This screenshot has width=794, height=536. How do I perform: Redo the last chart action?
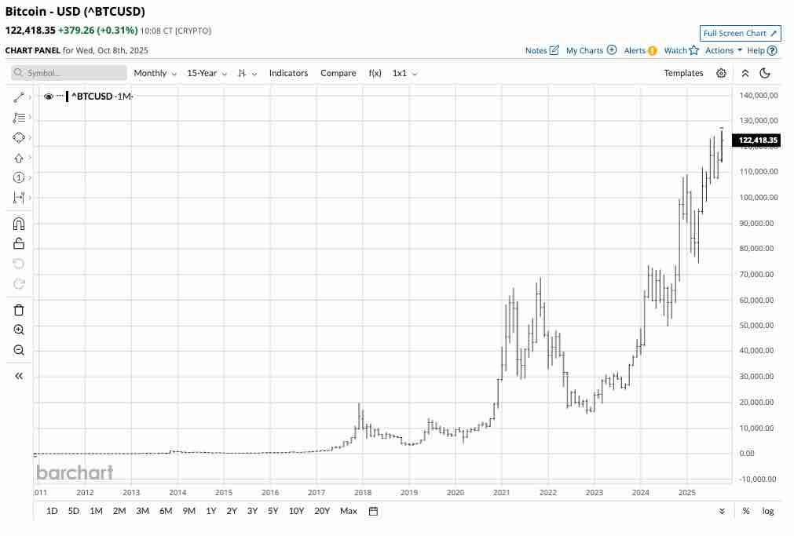pos(19,284)
